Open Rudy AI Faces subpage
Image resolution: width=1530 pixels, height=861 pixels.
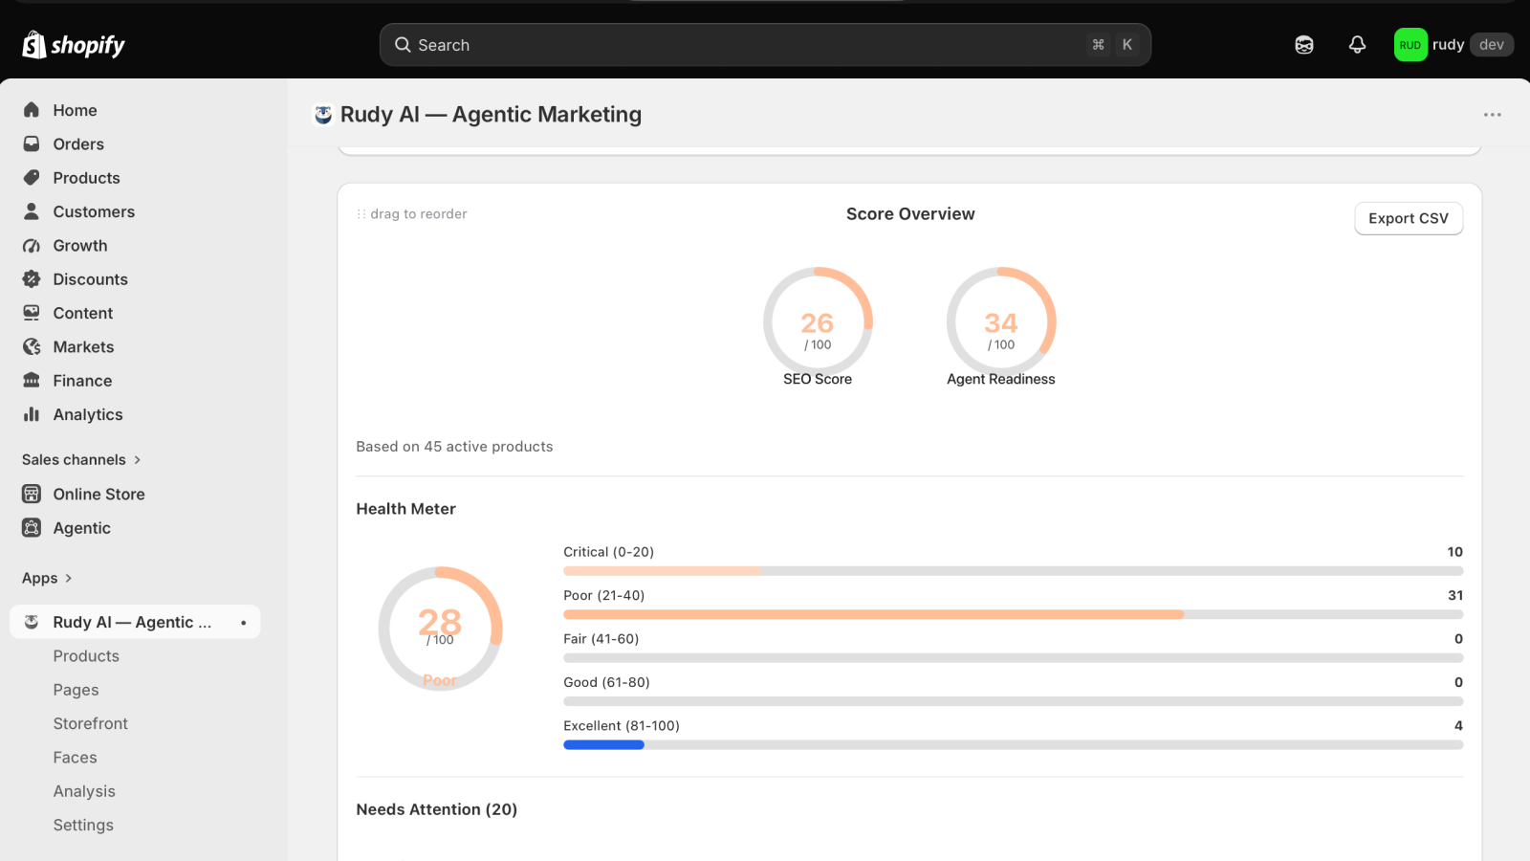[75, 758]
